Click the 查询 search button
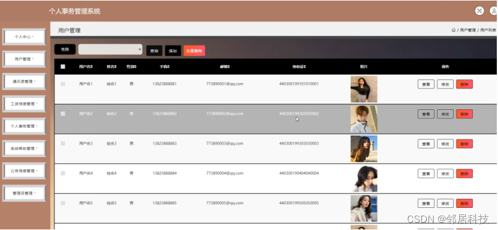This screenshot has height=230, width=498. 154,51
